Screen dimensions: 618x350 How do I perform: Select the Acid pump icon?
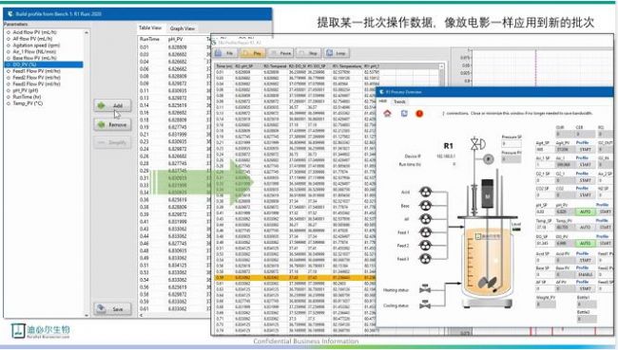425,192
